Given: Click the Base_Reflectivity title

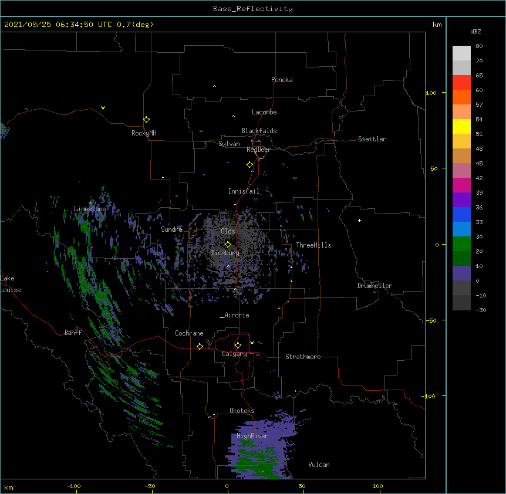Looking at the screenshot, I should pyautogui.click(x=253, y=9).
